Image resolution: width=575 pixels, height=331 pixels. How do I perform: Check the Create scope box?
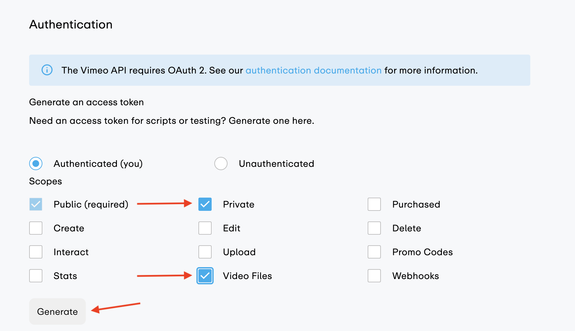36,228
